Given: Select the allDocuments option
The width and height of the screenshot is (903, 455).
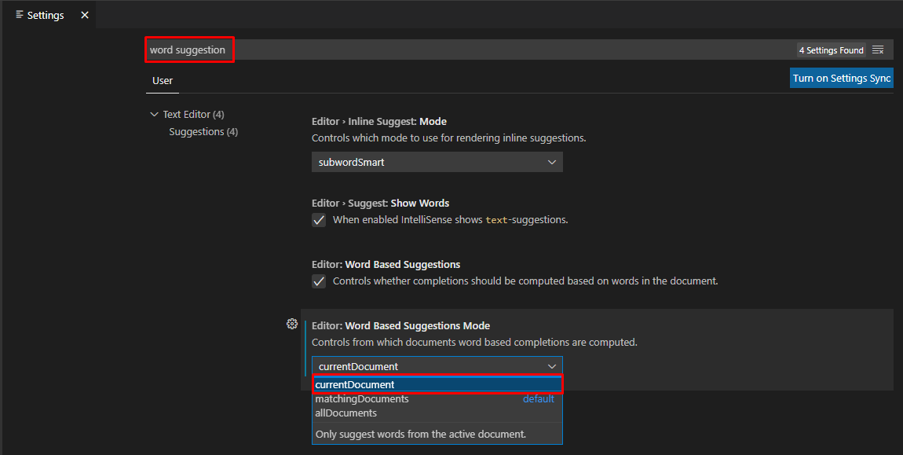Looking at the screenshot, I should pos(345,413).
